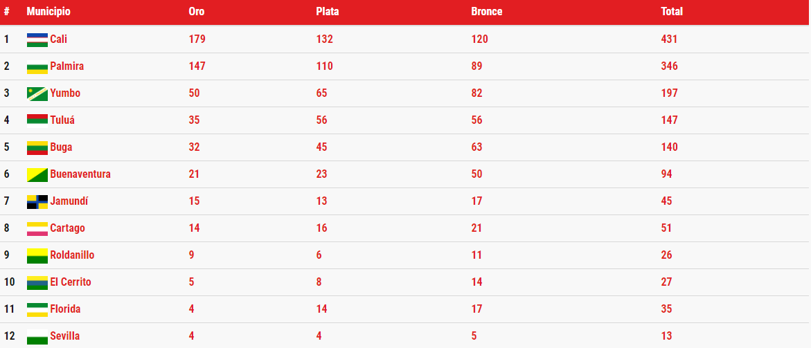Click the El Cerrito flag icon
The height and width of the screenshot is (348, 811).
click(37, 282)
